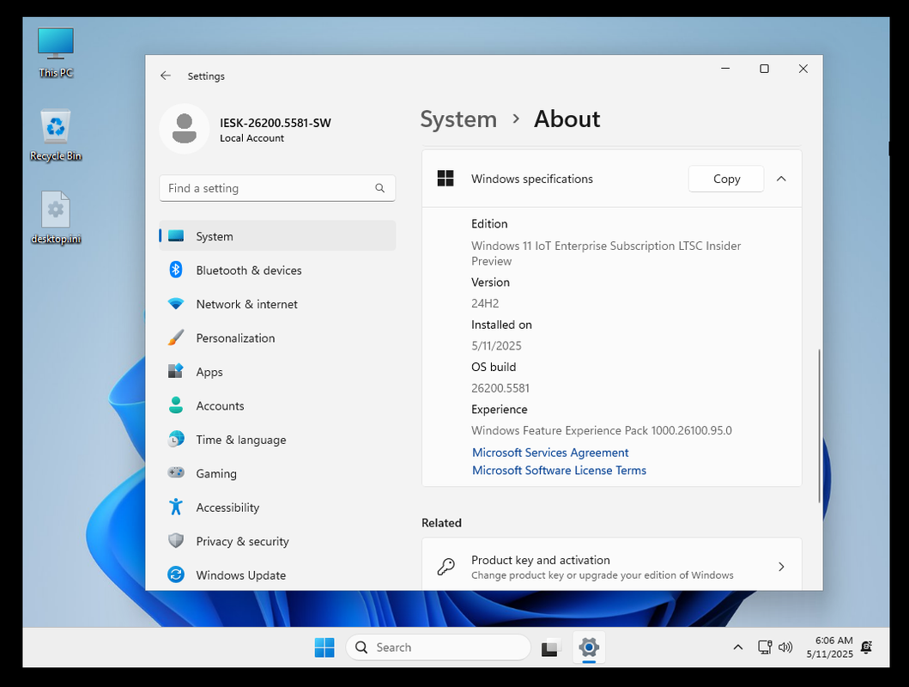Click the key icon for product activation
909x687 pixels.
[x=445, y=567]
